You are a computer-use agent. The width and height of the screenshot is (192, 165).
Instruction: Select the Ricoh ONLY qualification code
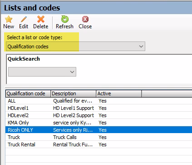[20, 130]
